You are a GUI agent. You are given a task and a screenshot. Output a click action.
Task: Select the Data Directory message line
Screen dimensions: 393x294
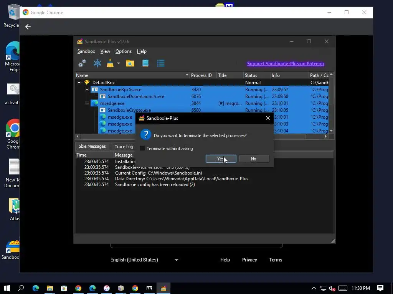(x=182, y=179)
